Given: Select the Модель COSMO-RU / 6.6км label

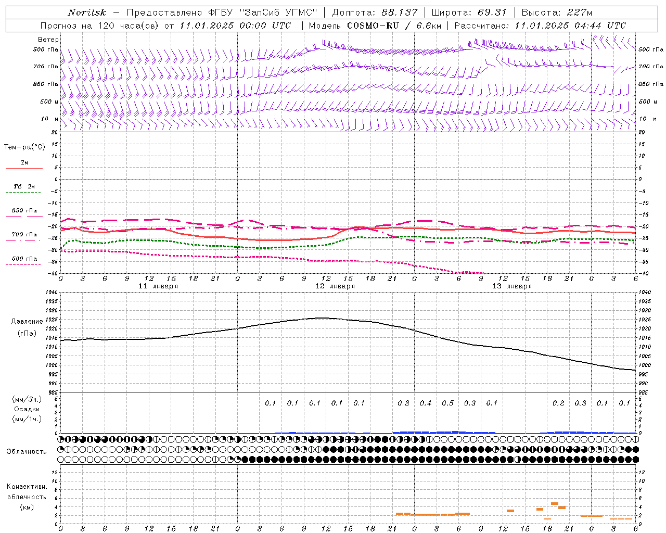Looking at the screenshot, I should [x=375, y=26].
